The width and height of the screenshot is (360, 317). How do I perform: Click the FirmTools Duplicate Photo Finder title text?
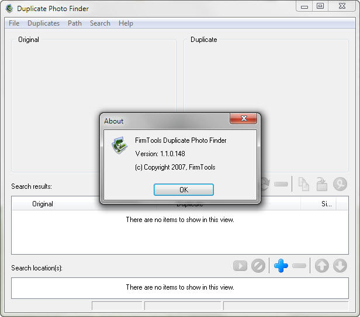point(181,140)
